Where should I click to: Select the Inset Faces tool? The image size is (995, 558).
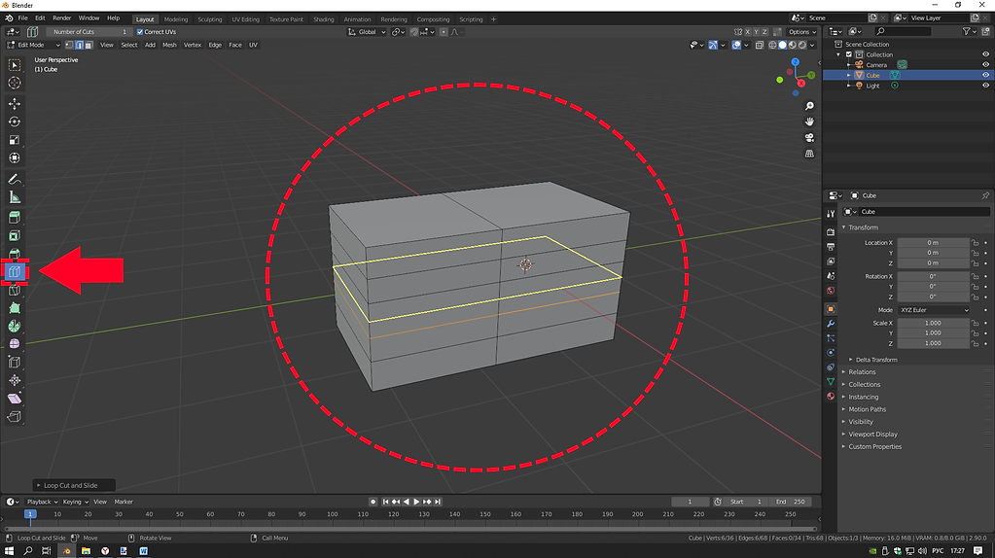tap(14, 236)
